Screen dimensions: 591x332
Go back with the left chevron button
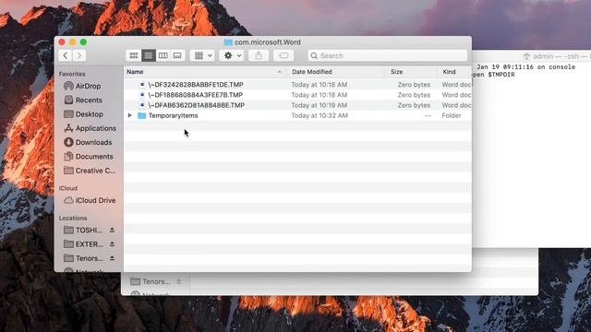click(66, 55)
